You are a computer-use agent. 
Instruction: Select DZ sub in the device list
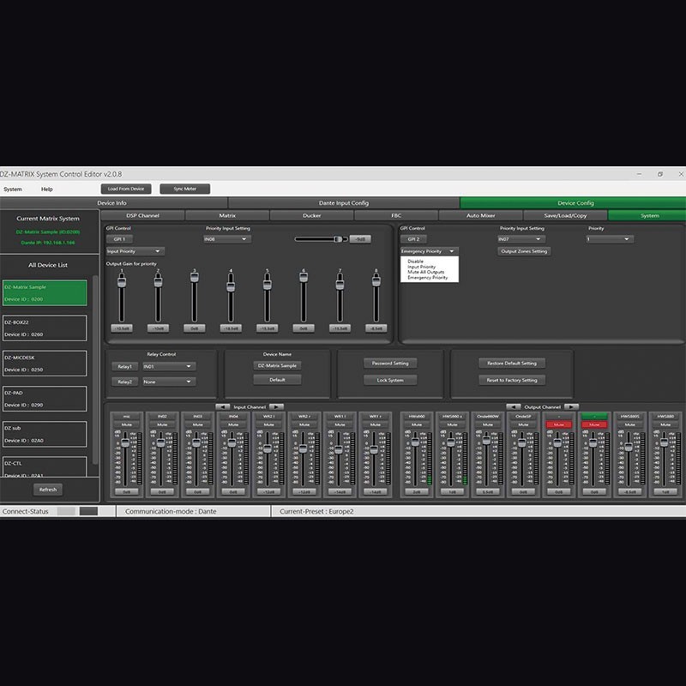pyautogui.click(x=45, y=434)
